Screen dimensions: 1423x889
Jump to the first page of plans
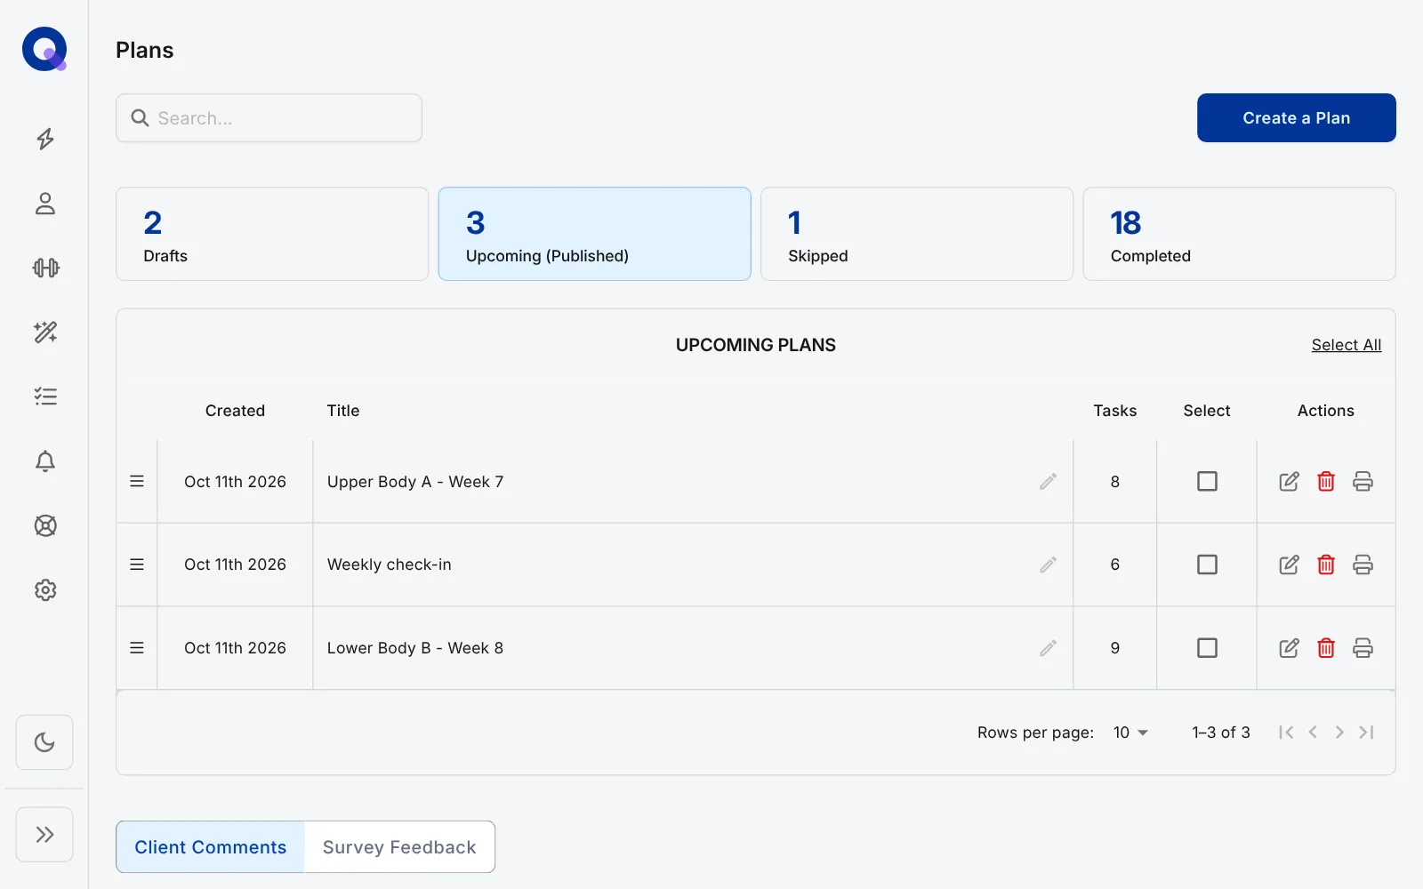pyautogui.click(x=1286, y=733)
